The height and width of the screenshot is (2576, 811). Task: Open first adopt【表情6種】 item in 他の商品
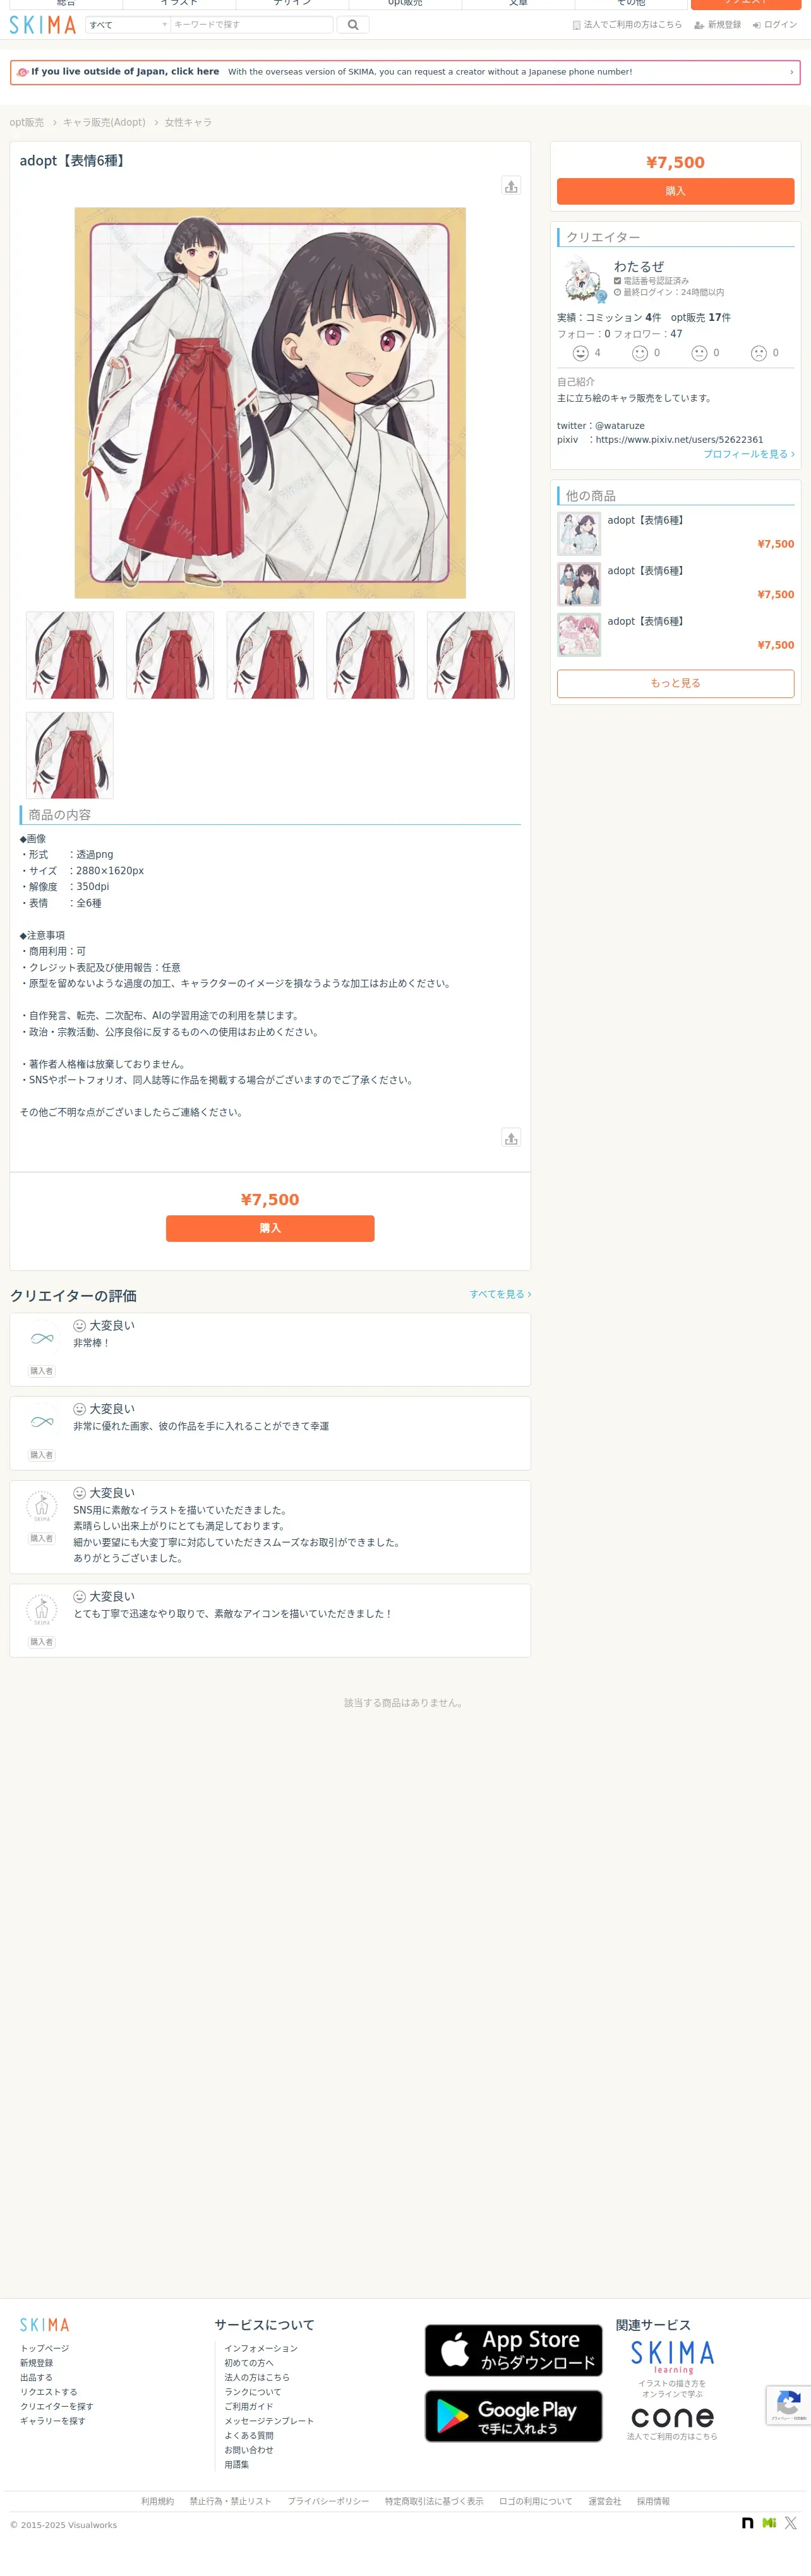coord(676,533)
